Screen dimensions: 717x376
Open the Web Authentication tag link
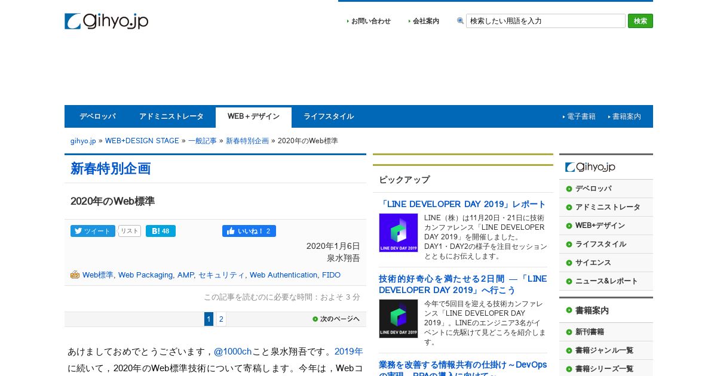[283, 275]
